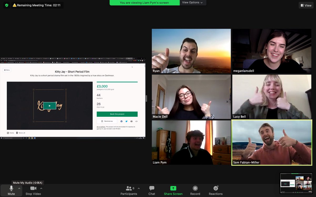
Task: Expand audio options chevron beside Mute
Action: coord(19,188)
